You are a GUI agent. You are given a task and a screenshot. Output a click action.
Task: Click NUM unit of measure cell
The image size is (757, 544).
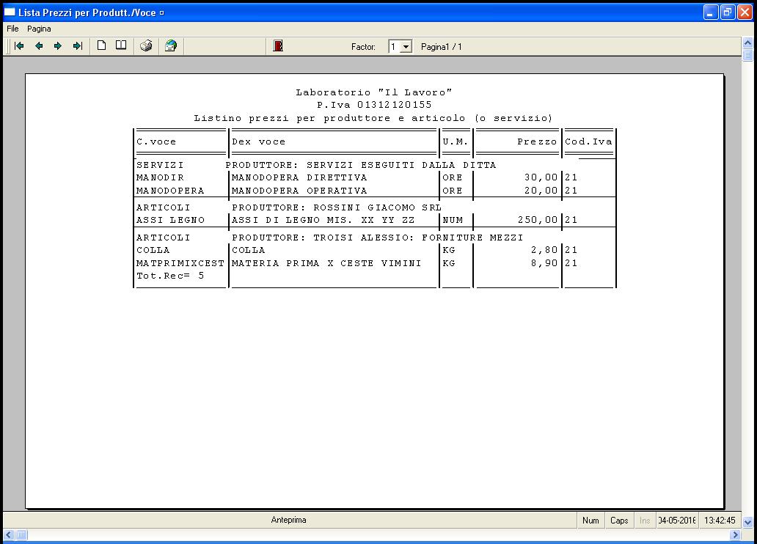(453, 220)
